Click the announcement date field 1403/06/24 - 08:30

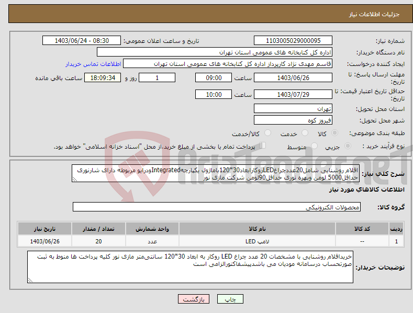tap(82, 41)
